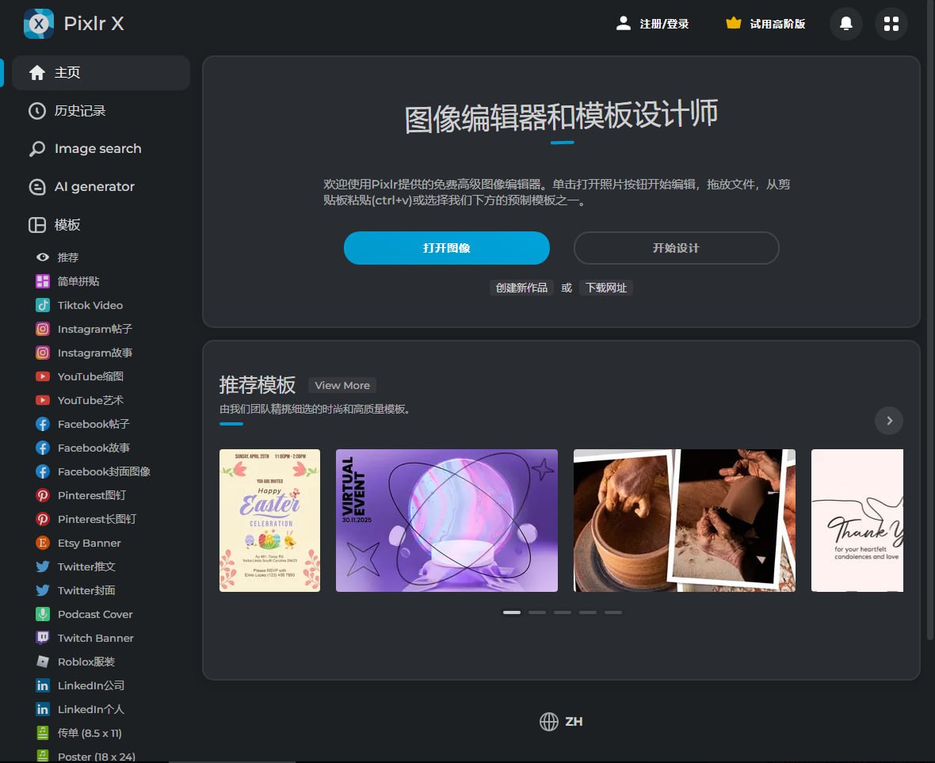Select the Podcast Cover microphone icon
The image size is (935, 763).
coord(43,614)
